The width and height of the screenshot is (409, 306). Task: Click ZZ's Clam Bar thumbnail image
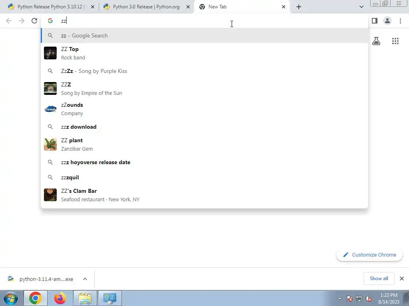point(50,195)
